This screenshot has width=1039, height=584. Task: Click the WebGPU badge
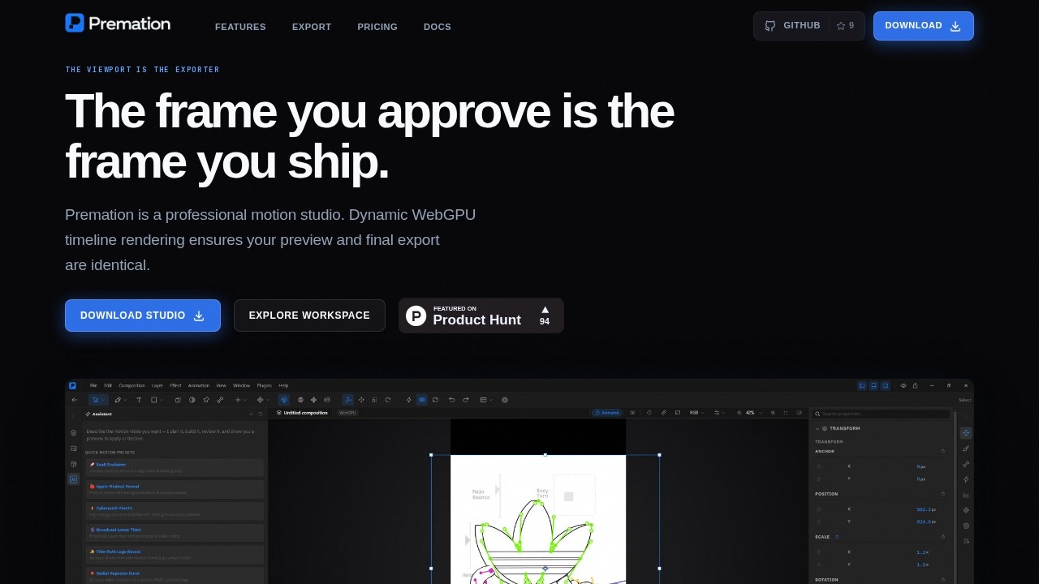point(347,413)
